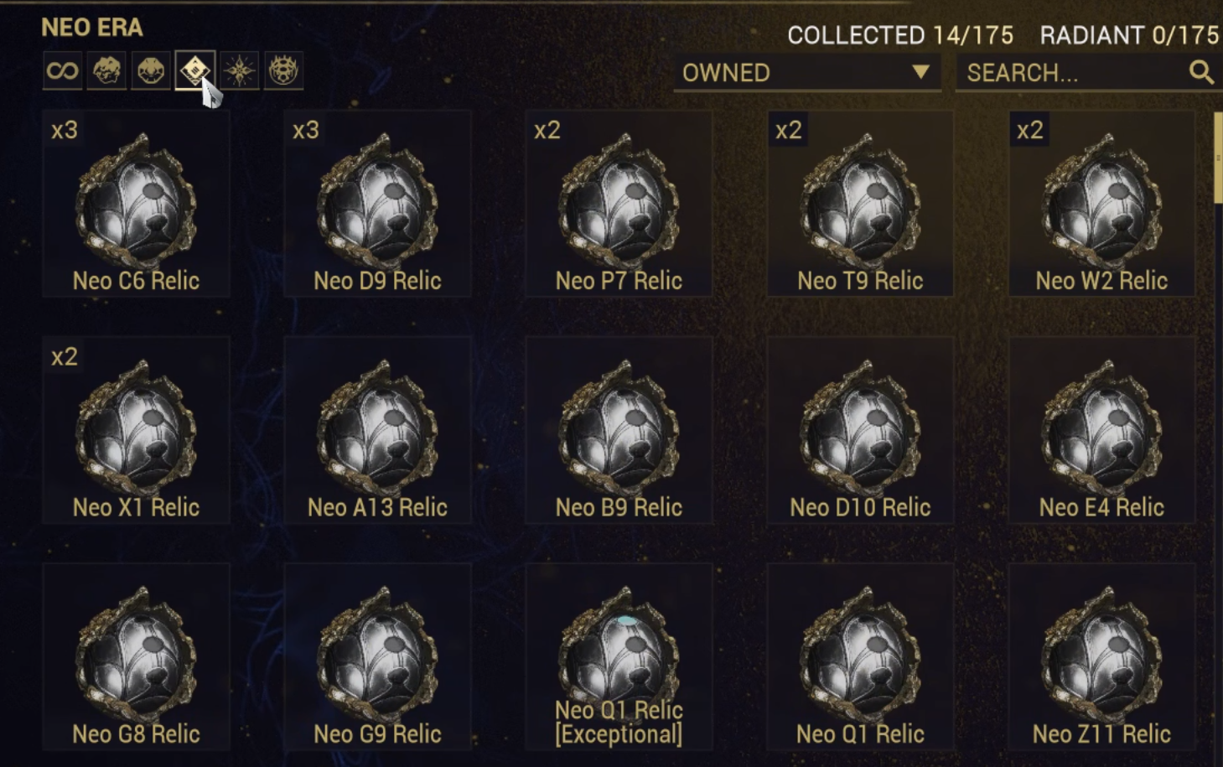Select the Neo Z11 Relic tile

click(1101, 656)
